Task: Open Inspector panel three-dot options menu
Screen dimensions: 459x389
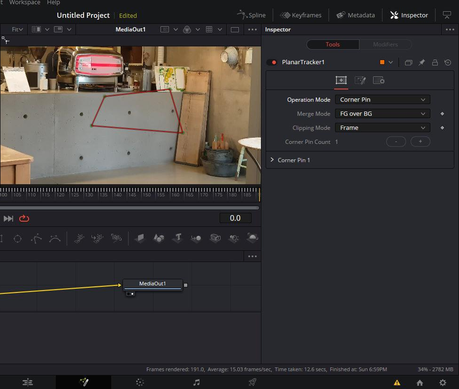Action: [450, 30]
